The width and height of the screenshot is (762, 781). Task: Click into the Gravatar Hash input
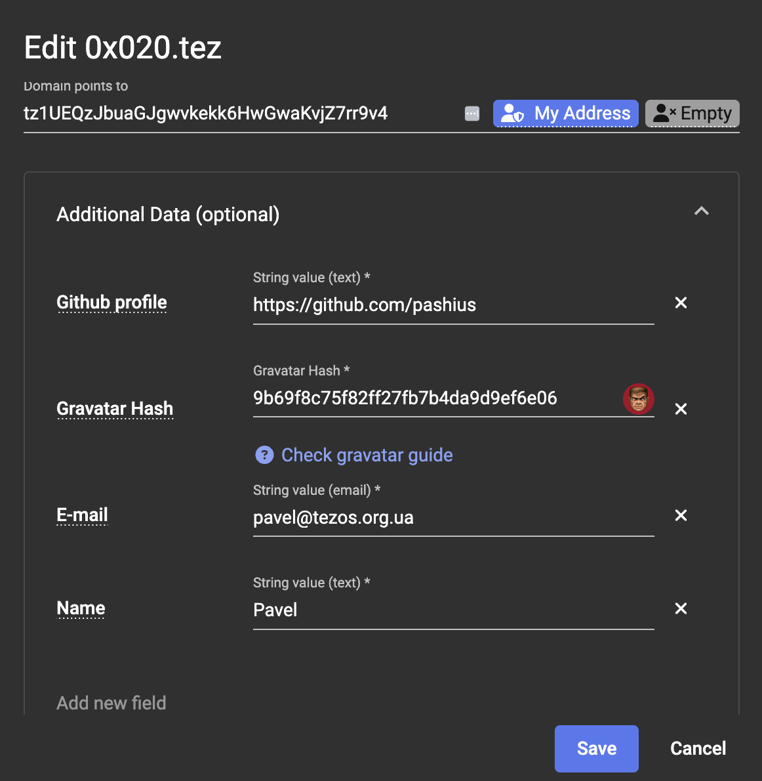(433, 398)
